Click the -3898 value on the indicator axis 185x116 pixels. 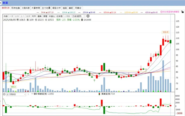pos(179,113)
